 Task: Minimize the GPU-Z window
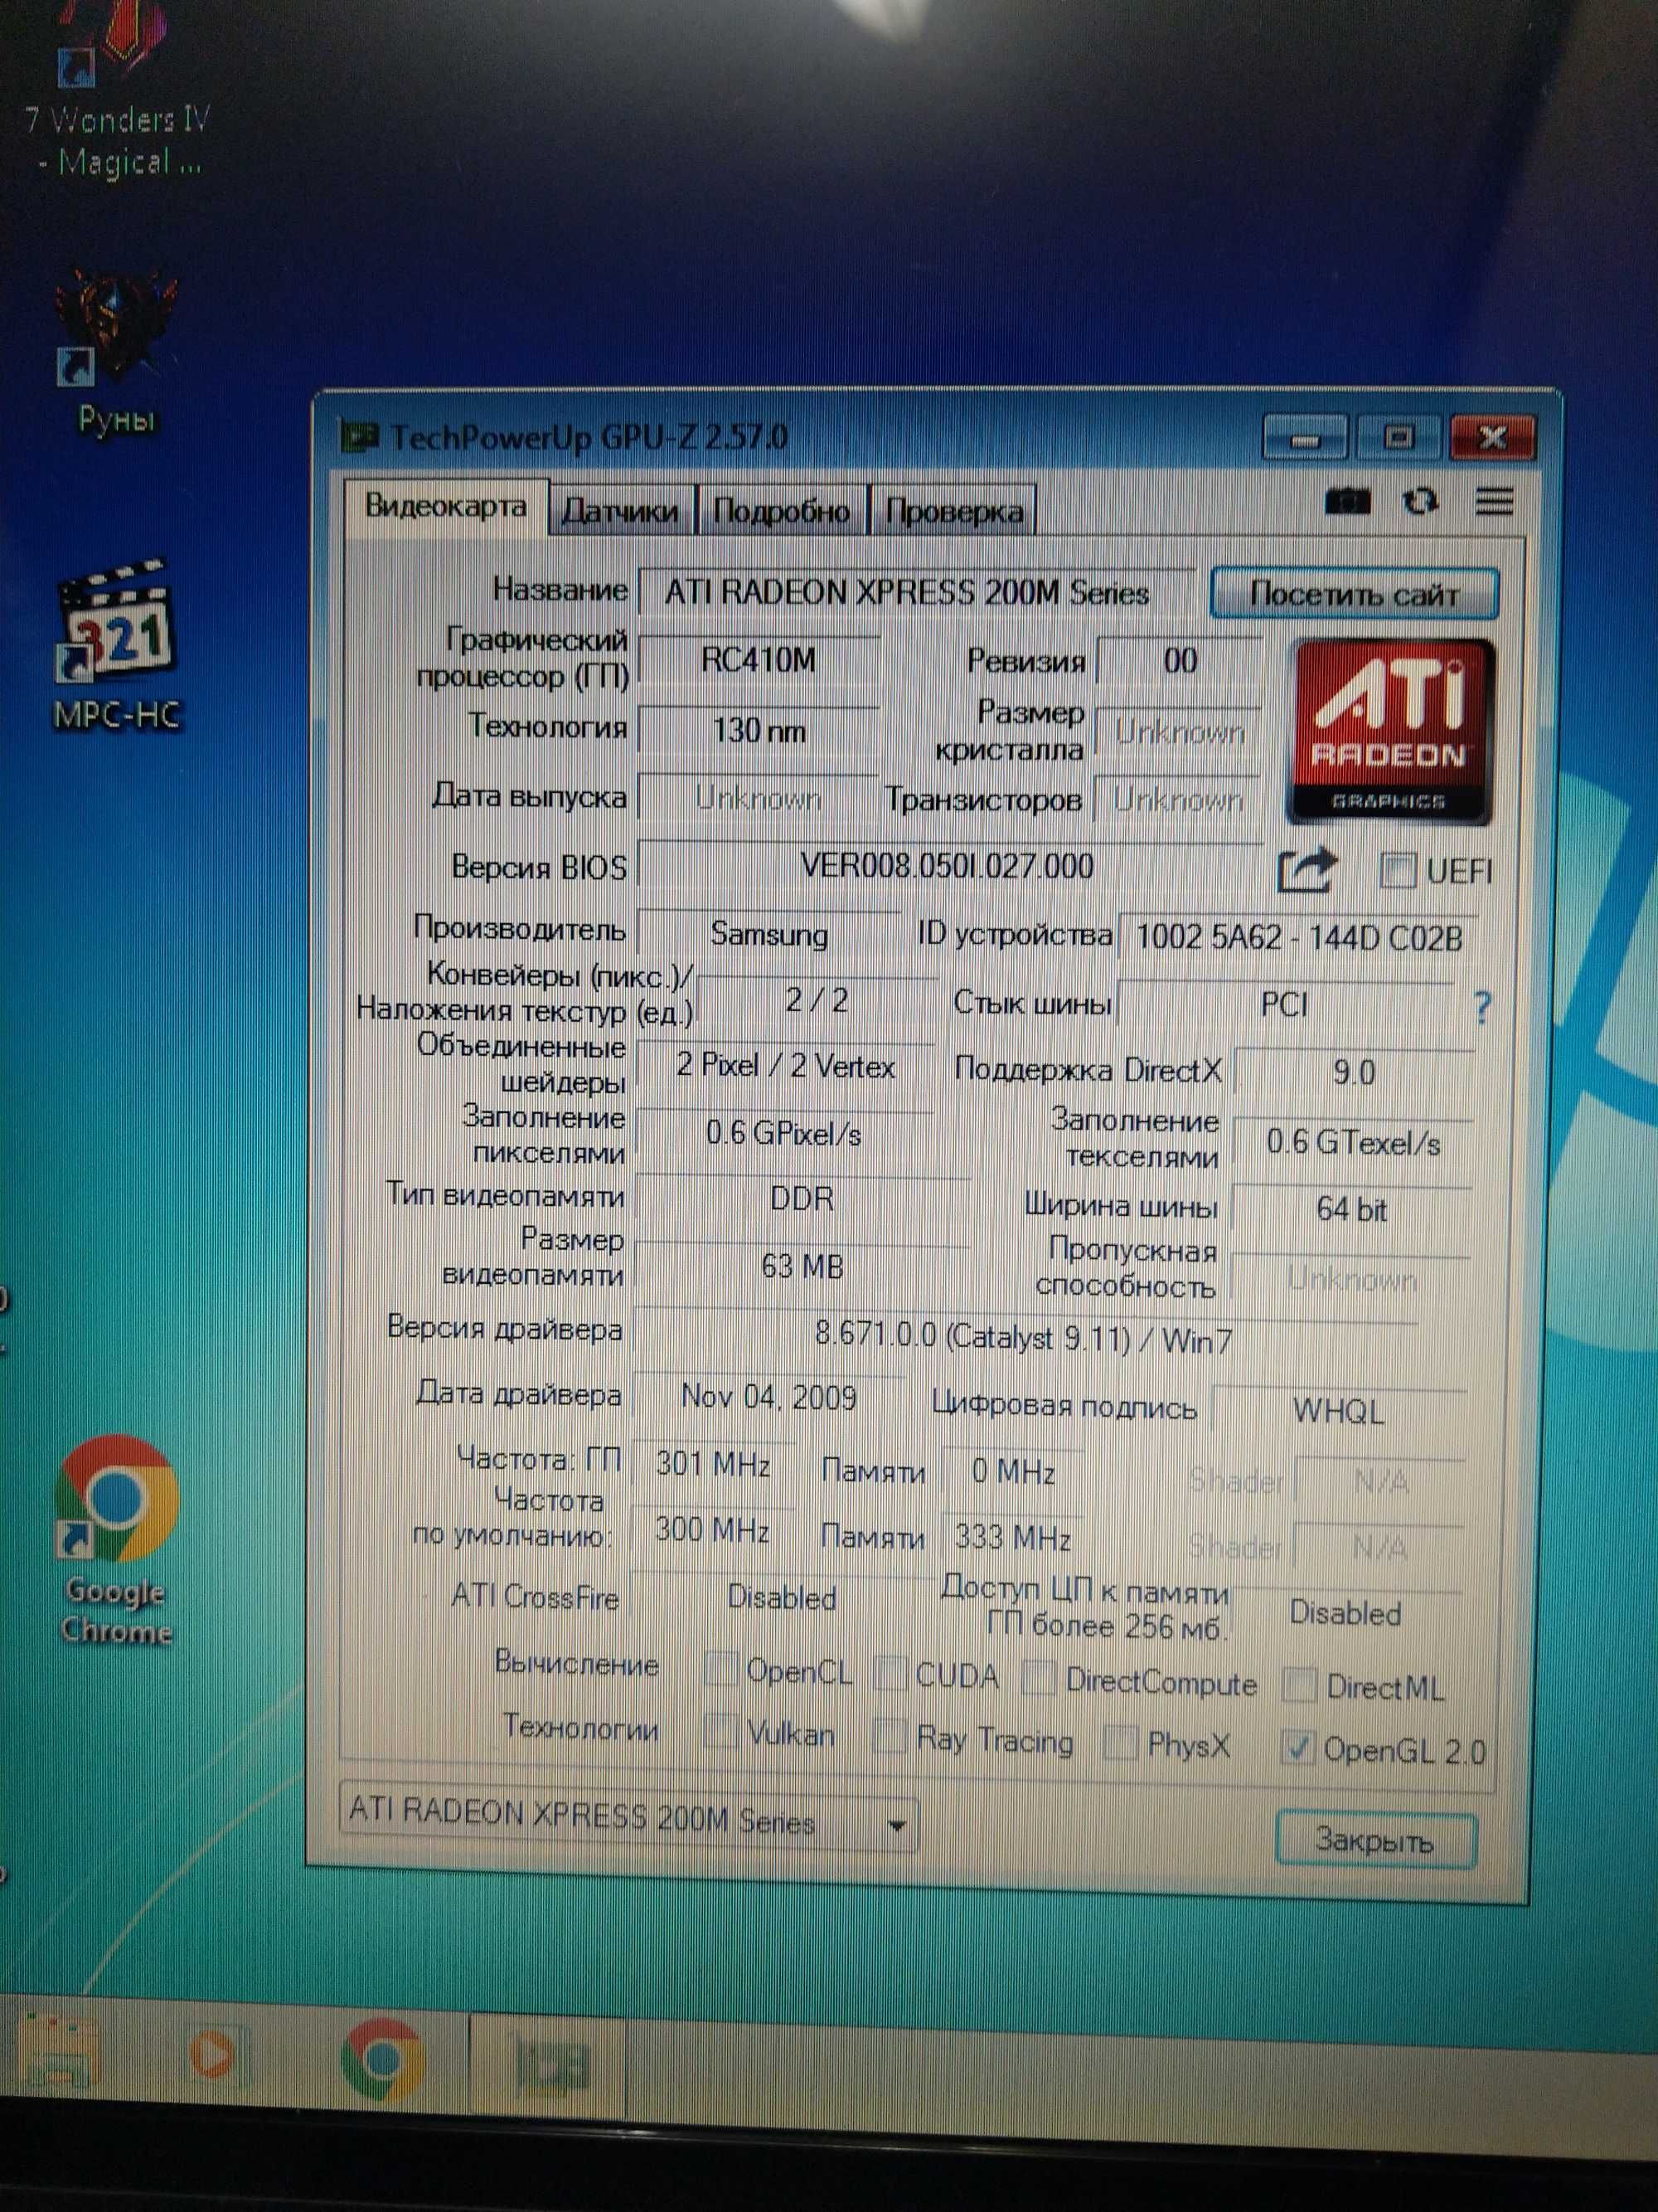pyautogui.click(x=1304, y=437)
